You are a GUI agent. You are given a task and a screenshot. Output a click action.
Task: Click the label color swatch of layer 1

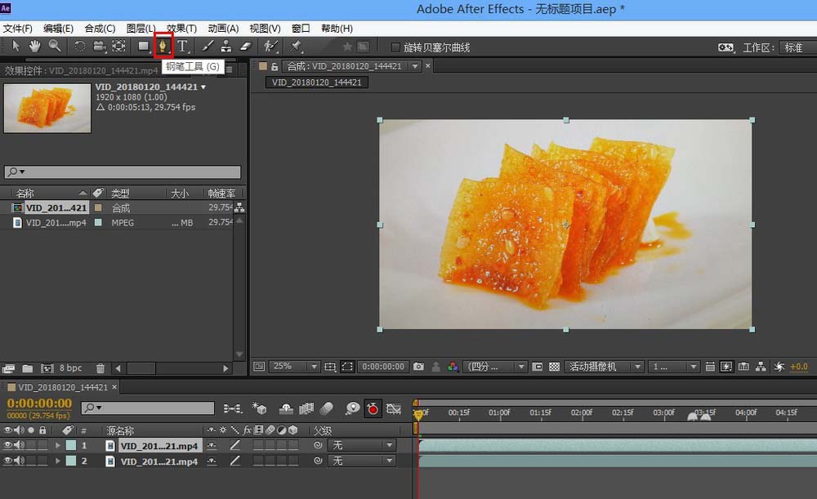(70, 445)
